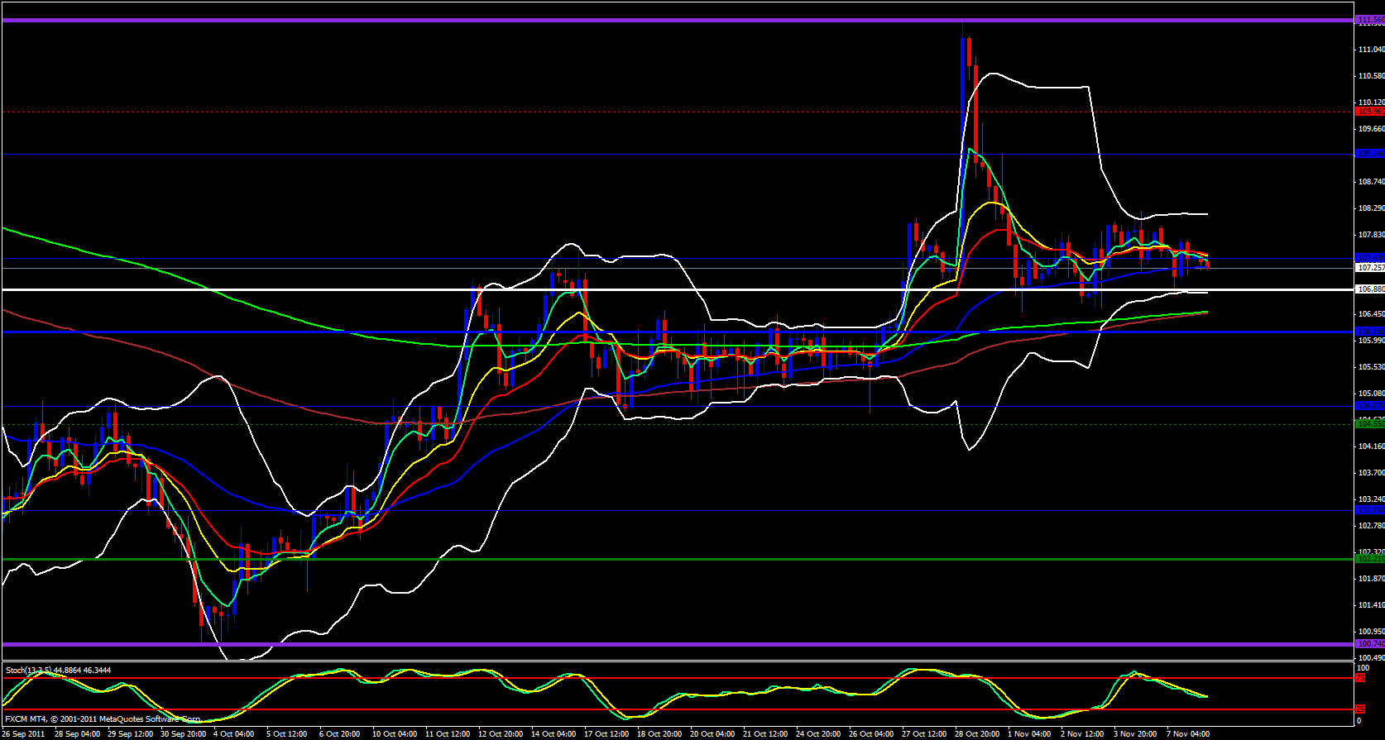The image size is (1385, 740).
Task: Click the 7 Nov 04:00 time label
Action: coord(1188,734)
